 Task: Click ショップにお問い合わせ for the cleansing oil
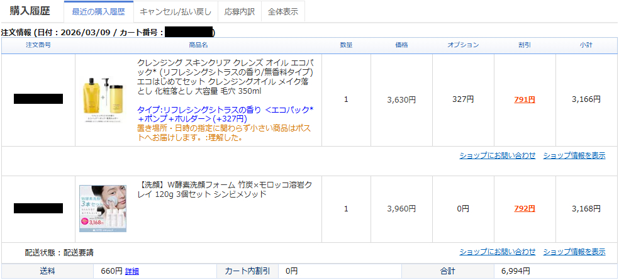coord(497,155)
